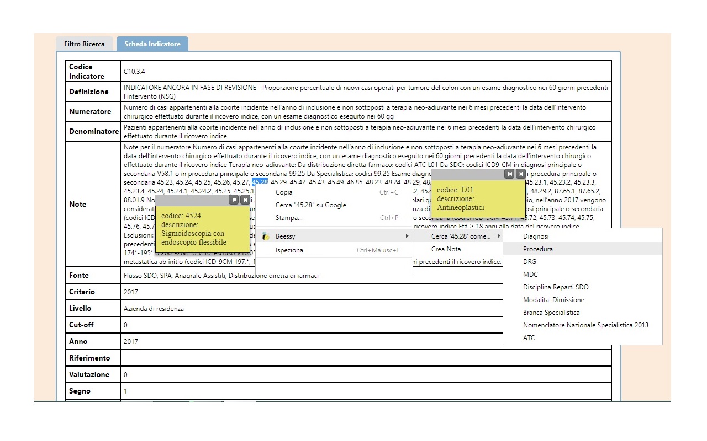Open Ispeziona from the context menu
This screenshot has height=441, width=707.
334,250
